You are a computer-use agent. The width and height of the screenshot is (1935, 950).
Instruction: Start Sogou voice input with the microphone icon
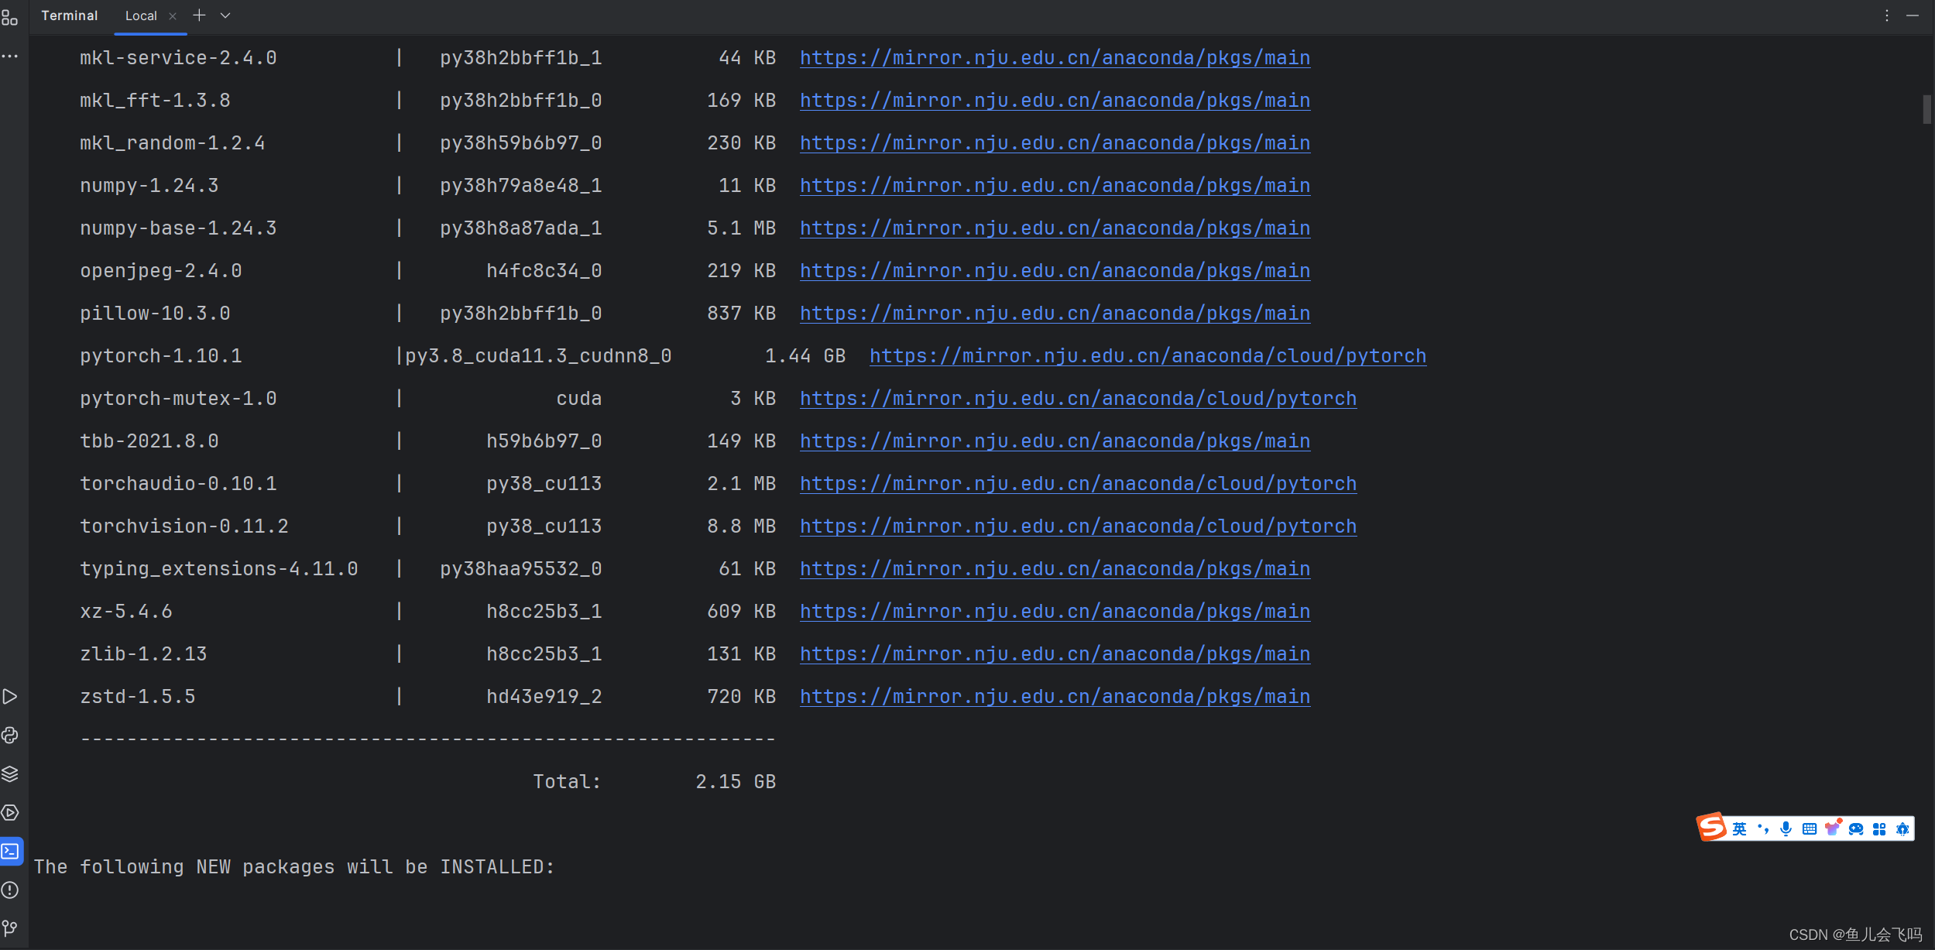(x=1786, y=830)
